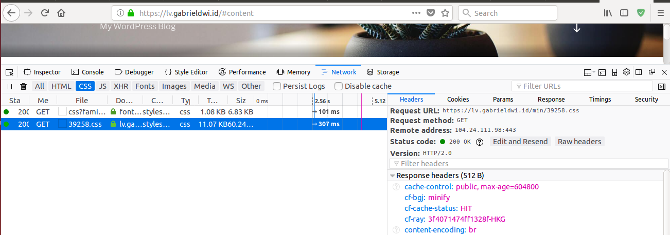Toggle the CSS request type filter
The width and height of the screenshot is (670, 235).
85,86
